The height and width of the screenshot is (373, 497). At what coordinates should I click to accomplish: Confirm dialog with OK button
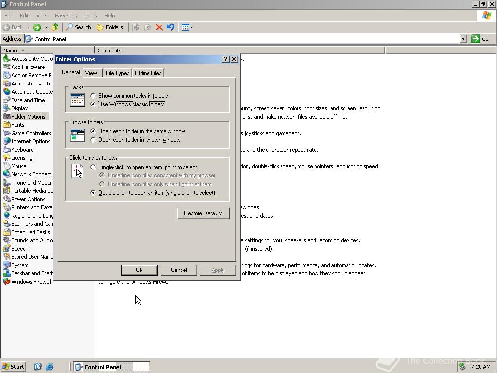click(139, 270)
